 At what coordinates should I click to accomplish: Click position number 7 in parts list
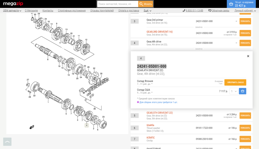click(135, 139)
